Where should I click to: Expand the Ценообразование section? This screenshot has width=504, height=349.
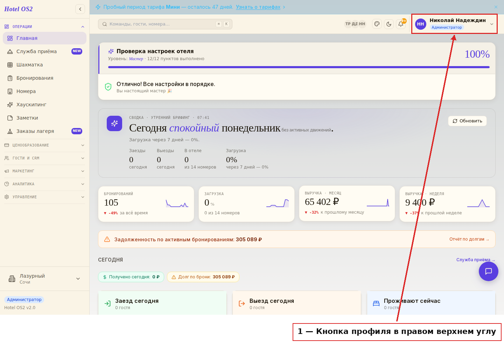[44, 145]
